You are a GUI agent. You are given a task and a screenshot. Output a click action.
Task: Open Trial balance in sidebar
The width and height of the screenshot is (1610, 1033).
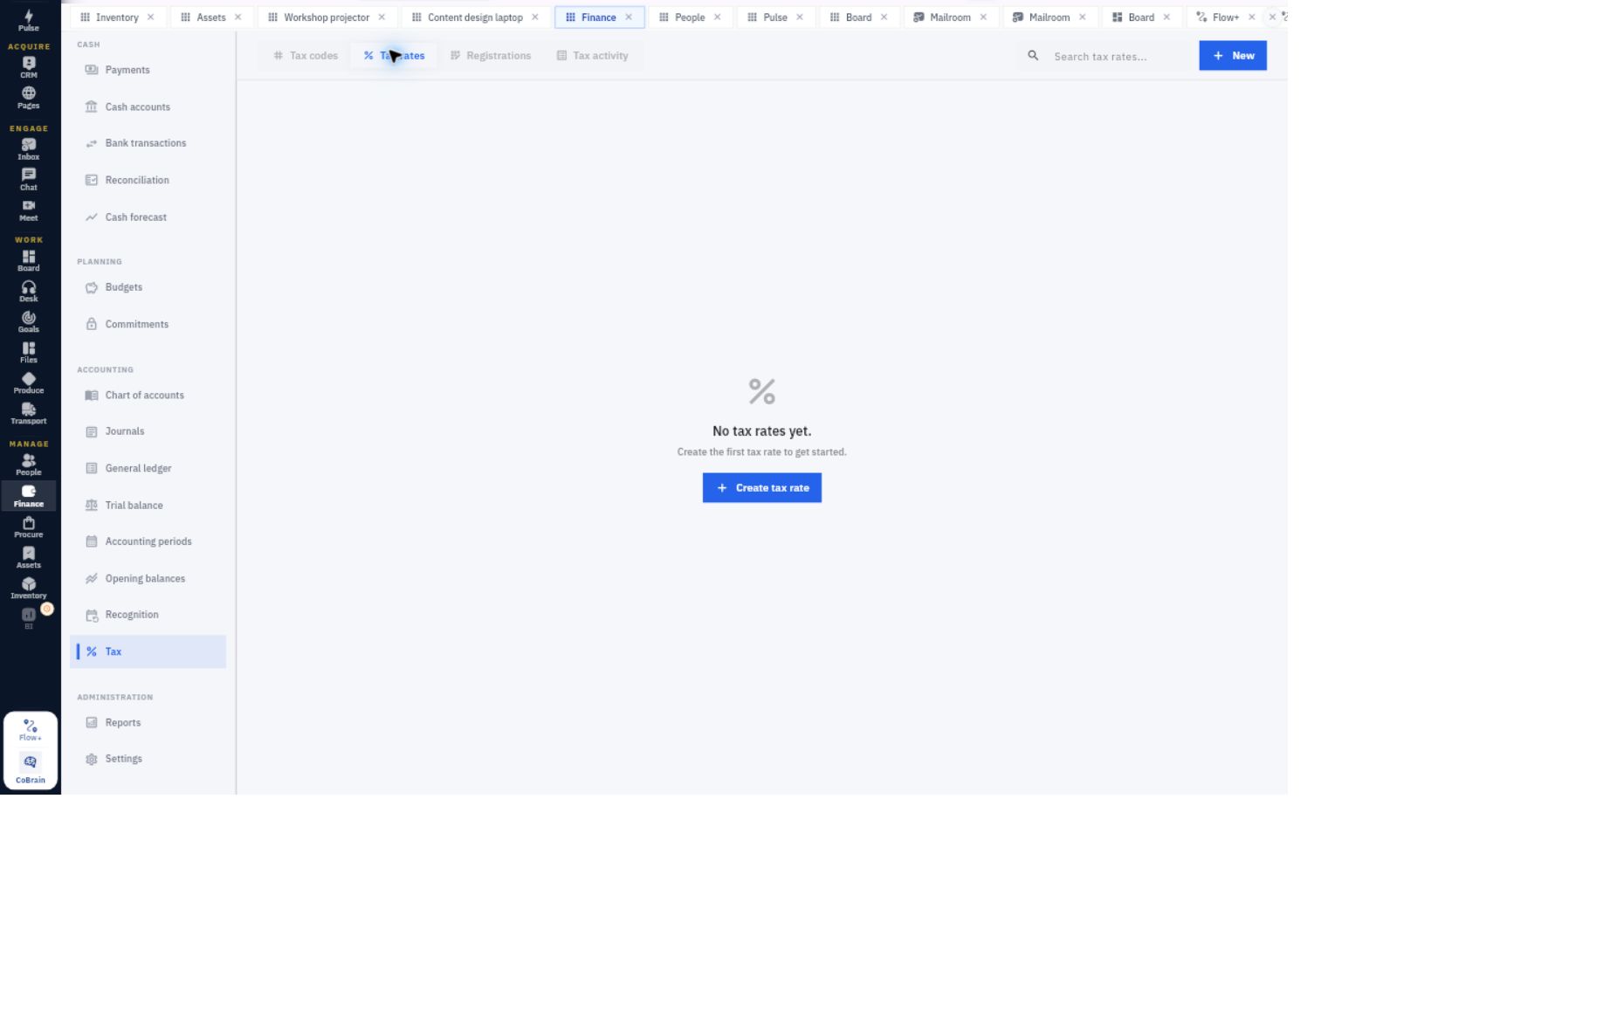[148, 506]
